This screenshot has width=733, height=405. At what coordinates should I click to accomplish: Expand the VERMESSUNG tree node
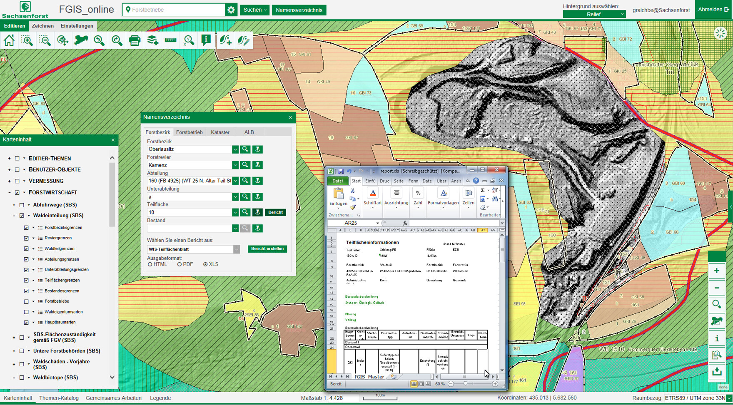[x=9, y=181]
